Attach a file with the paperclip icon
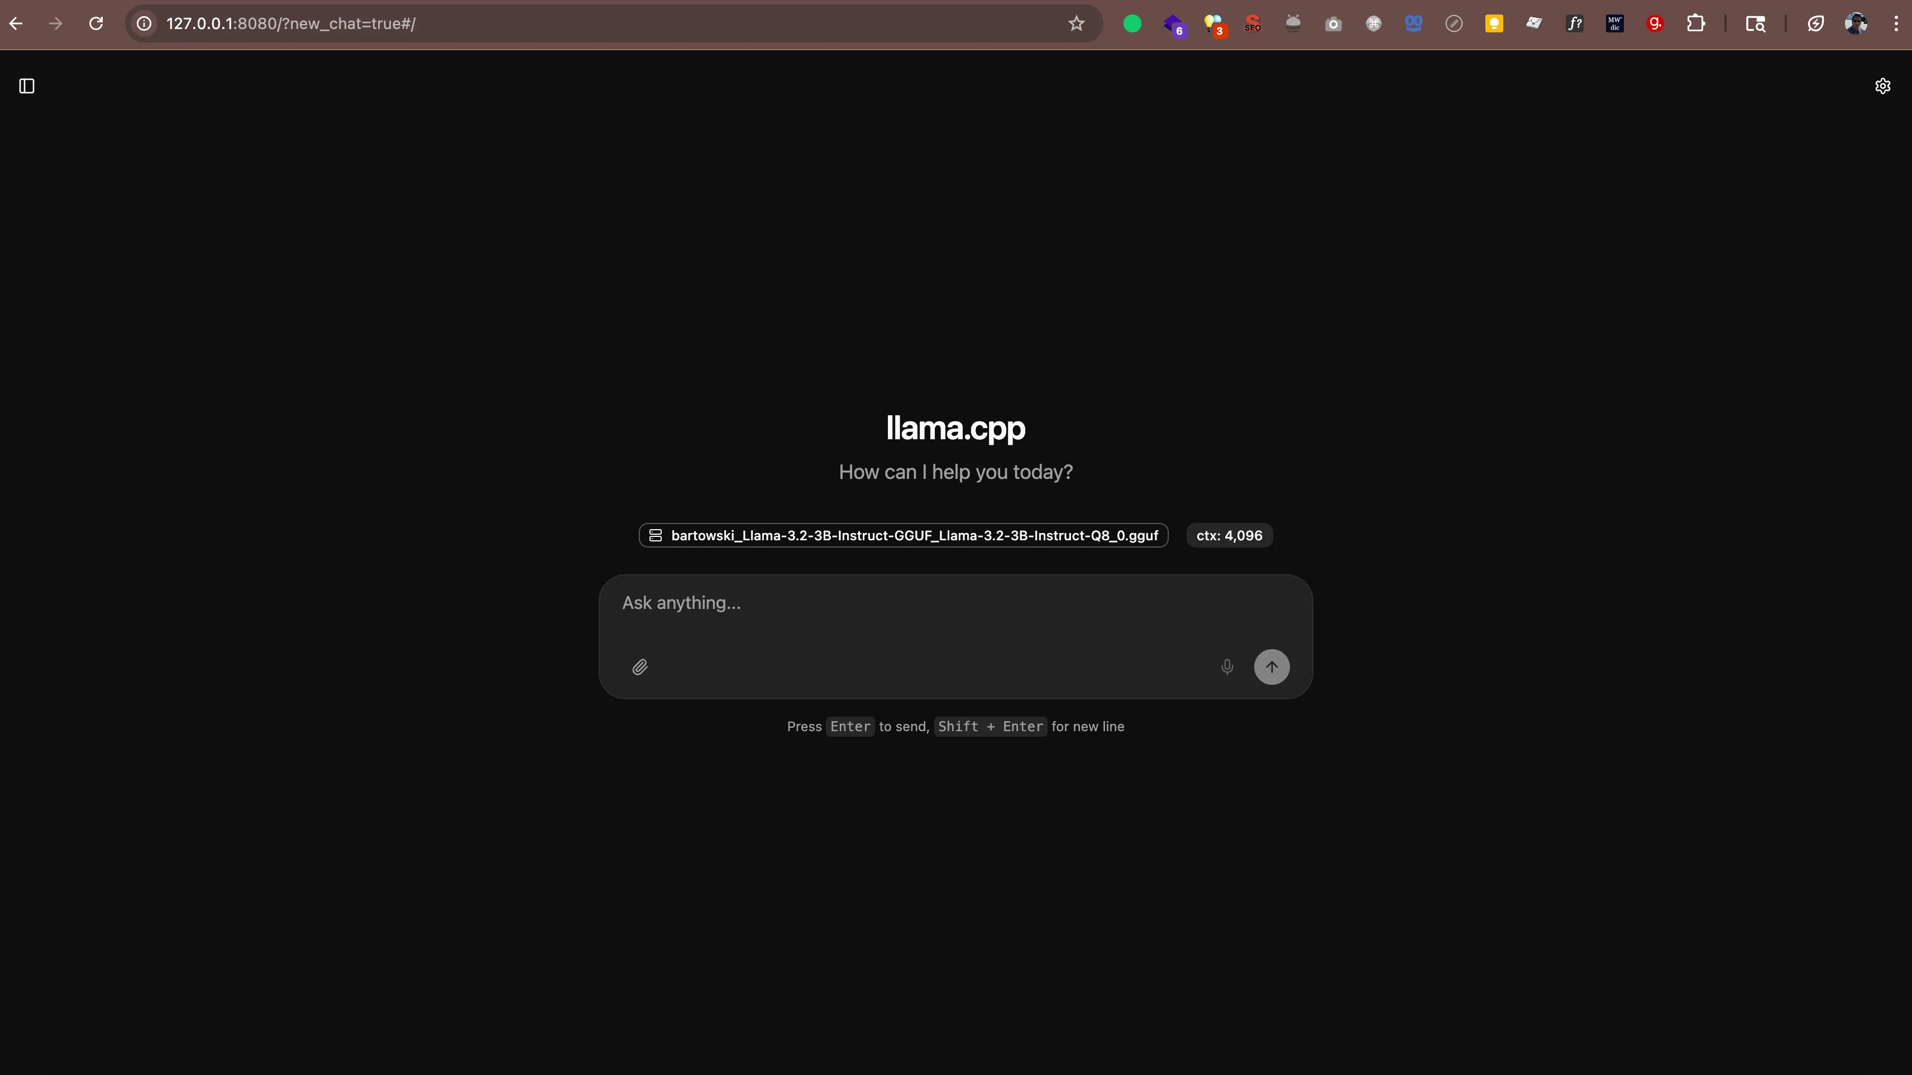Viewport: 1912px width, 1075px height. click(640, 667)
